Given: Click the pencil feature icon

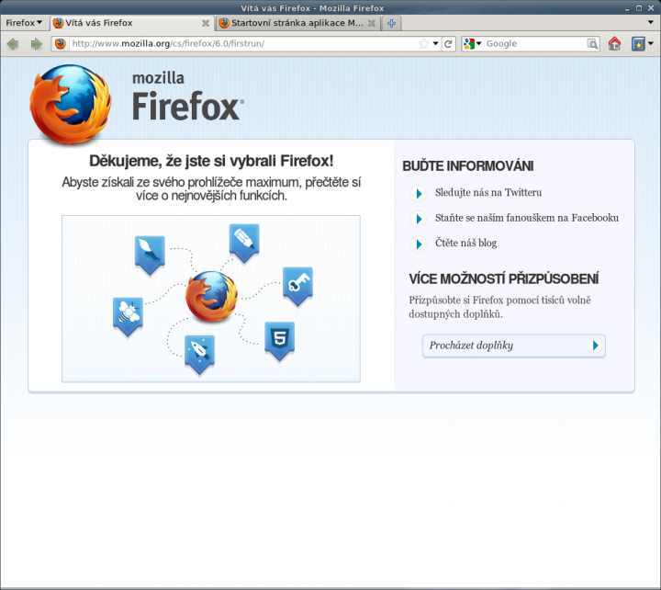Looking at the screenshot, I should [x=244, y=244].
